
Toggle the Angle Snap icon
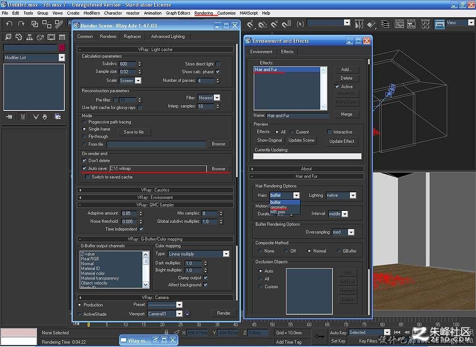262,24
